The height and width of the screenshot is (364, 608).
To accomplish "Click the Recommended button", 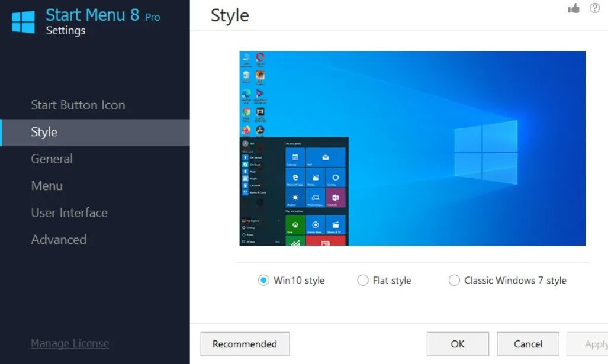I will point(245,344).
